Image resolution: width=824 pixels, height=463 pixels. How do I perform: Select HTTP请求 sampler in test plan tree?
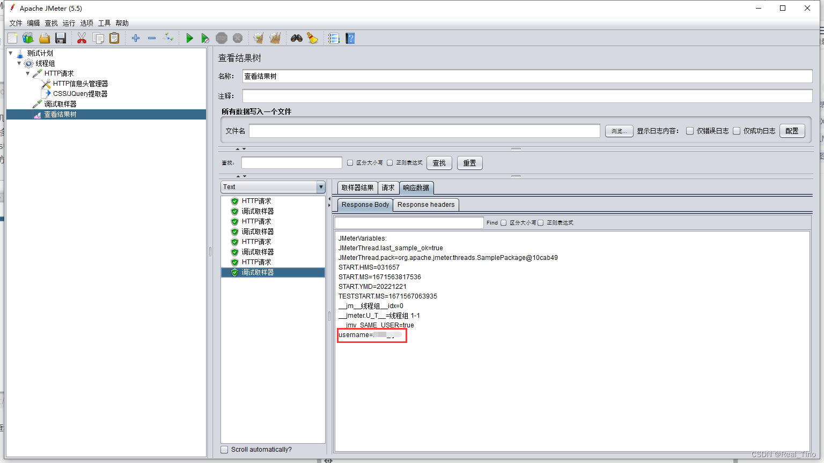click(59, 73)
